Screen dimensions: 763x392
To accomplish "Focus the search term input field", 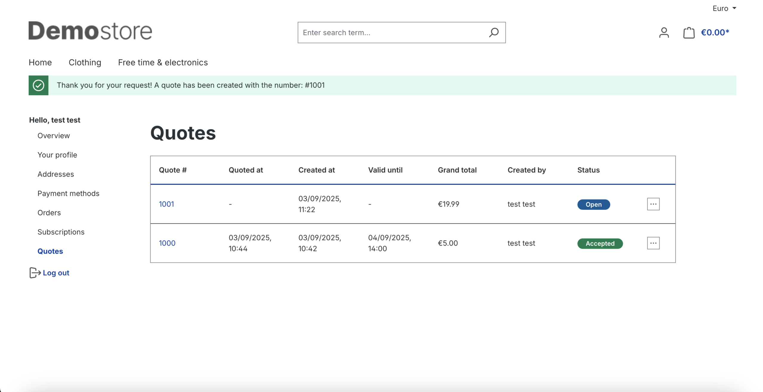I will [x=390, y=32].
